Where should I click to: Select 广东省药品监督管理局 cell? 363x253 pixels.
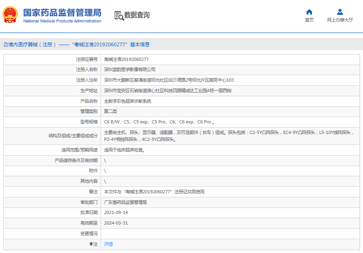125,202
